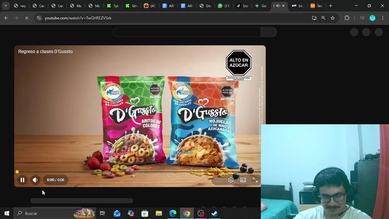The image size is (389, 219).
Task: Install the app using the address bar icon
Action: pos(314,18)
